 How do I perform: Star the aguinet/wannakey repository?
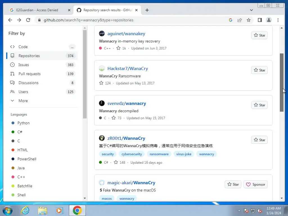(x=259, y=35)
